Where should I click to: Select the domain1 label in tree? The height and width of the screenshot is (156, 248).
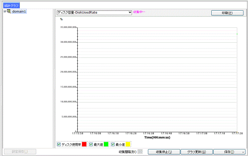click(x=19, y=12)
